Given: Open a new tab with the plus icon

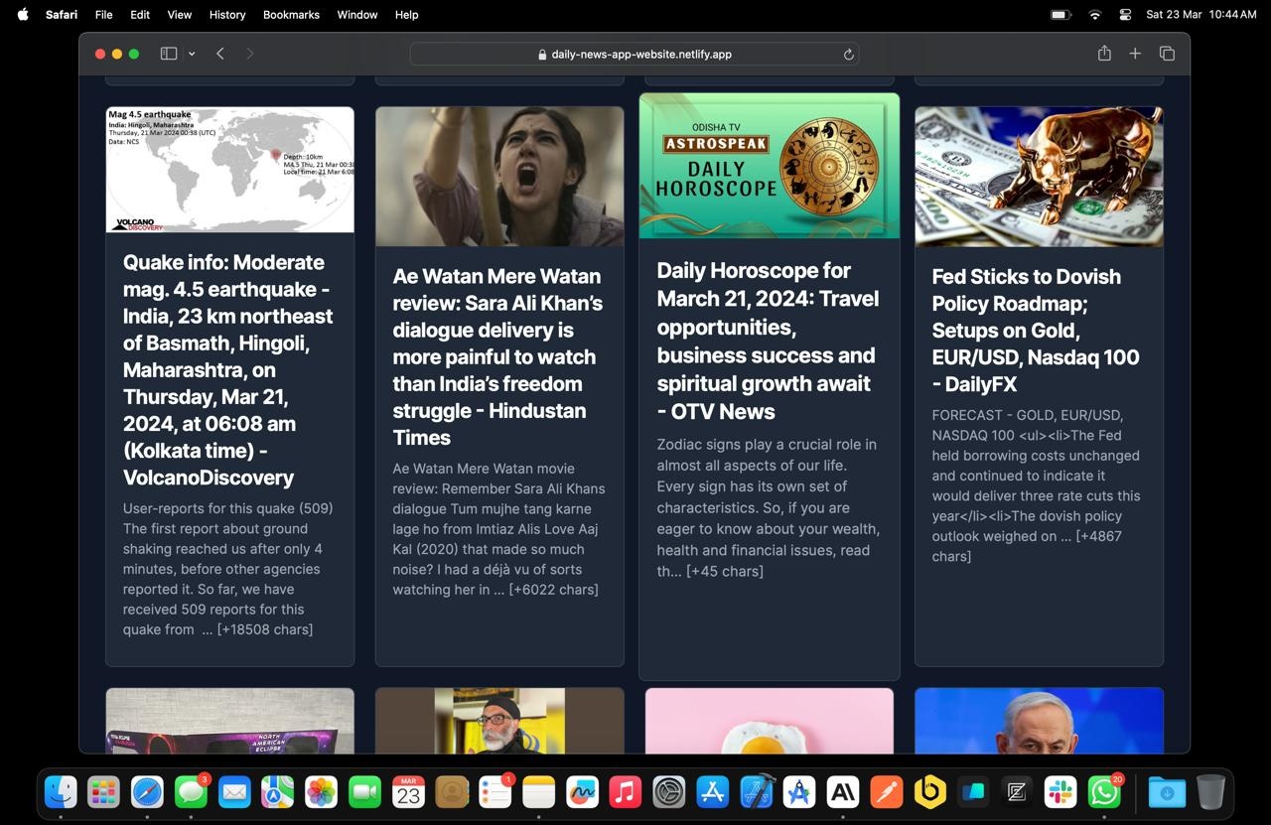Looking at the screenshot, I should (1135, 54).
